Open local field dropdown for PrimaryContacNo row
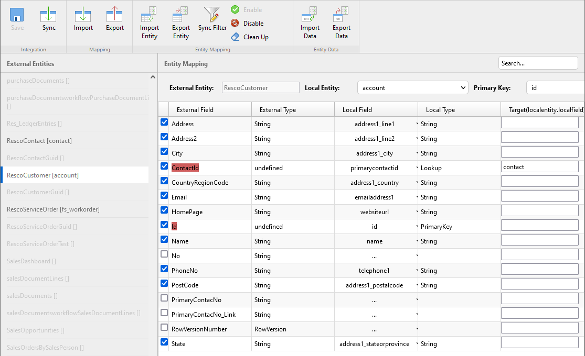Viewport: 585px width, 356px height. coord(416,300)
